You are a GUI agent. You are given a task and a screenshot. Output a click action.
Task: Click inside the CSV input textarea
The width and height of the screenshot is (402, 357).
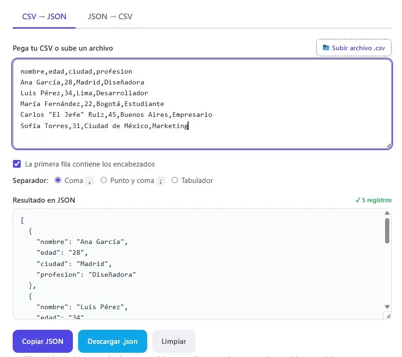coord(202,104)
